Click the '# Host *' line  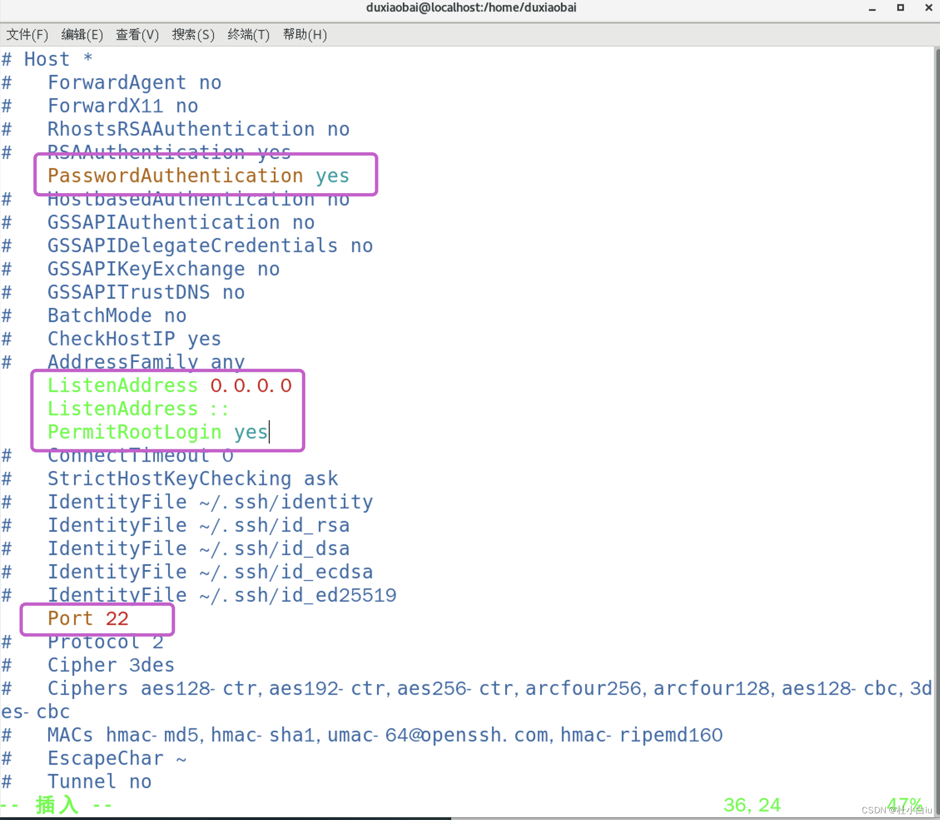tap(47, 59)
